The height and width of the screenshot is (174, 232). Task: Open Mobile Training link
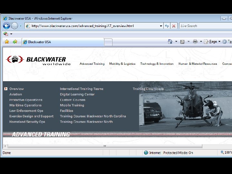point(72,105)
